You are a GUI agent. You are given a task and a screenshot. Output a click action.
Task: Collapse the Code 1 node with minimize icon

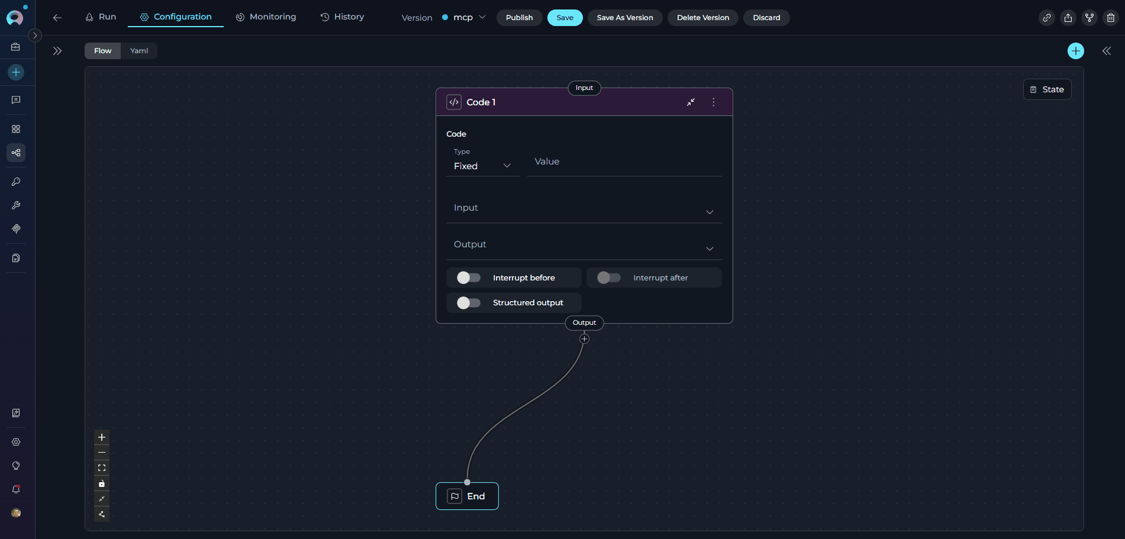(x=691, y=102)
